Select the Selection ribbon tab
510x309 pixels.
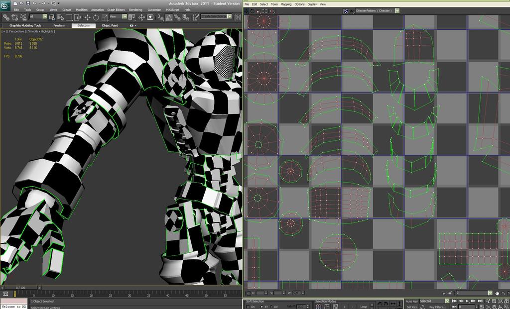pyautogui.click(x=84, y=25)
